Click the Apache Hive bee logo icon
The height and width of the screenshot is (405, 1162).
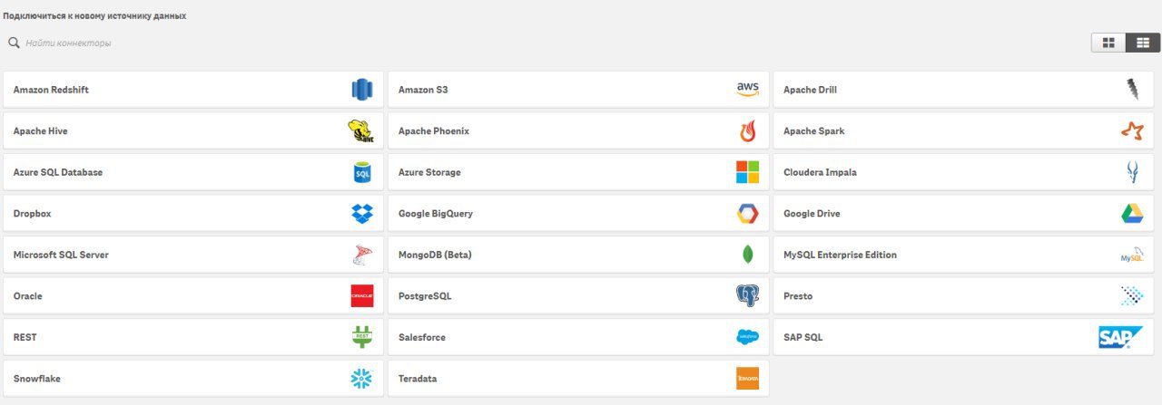(x=360, y=131)
